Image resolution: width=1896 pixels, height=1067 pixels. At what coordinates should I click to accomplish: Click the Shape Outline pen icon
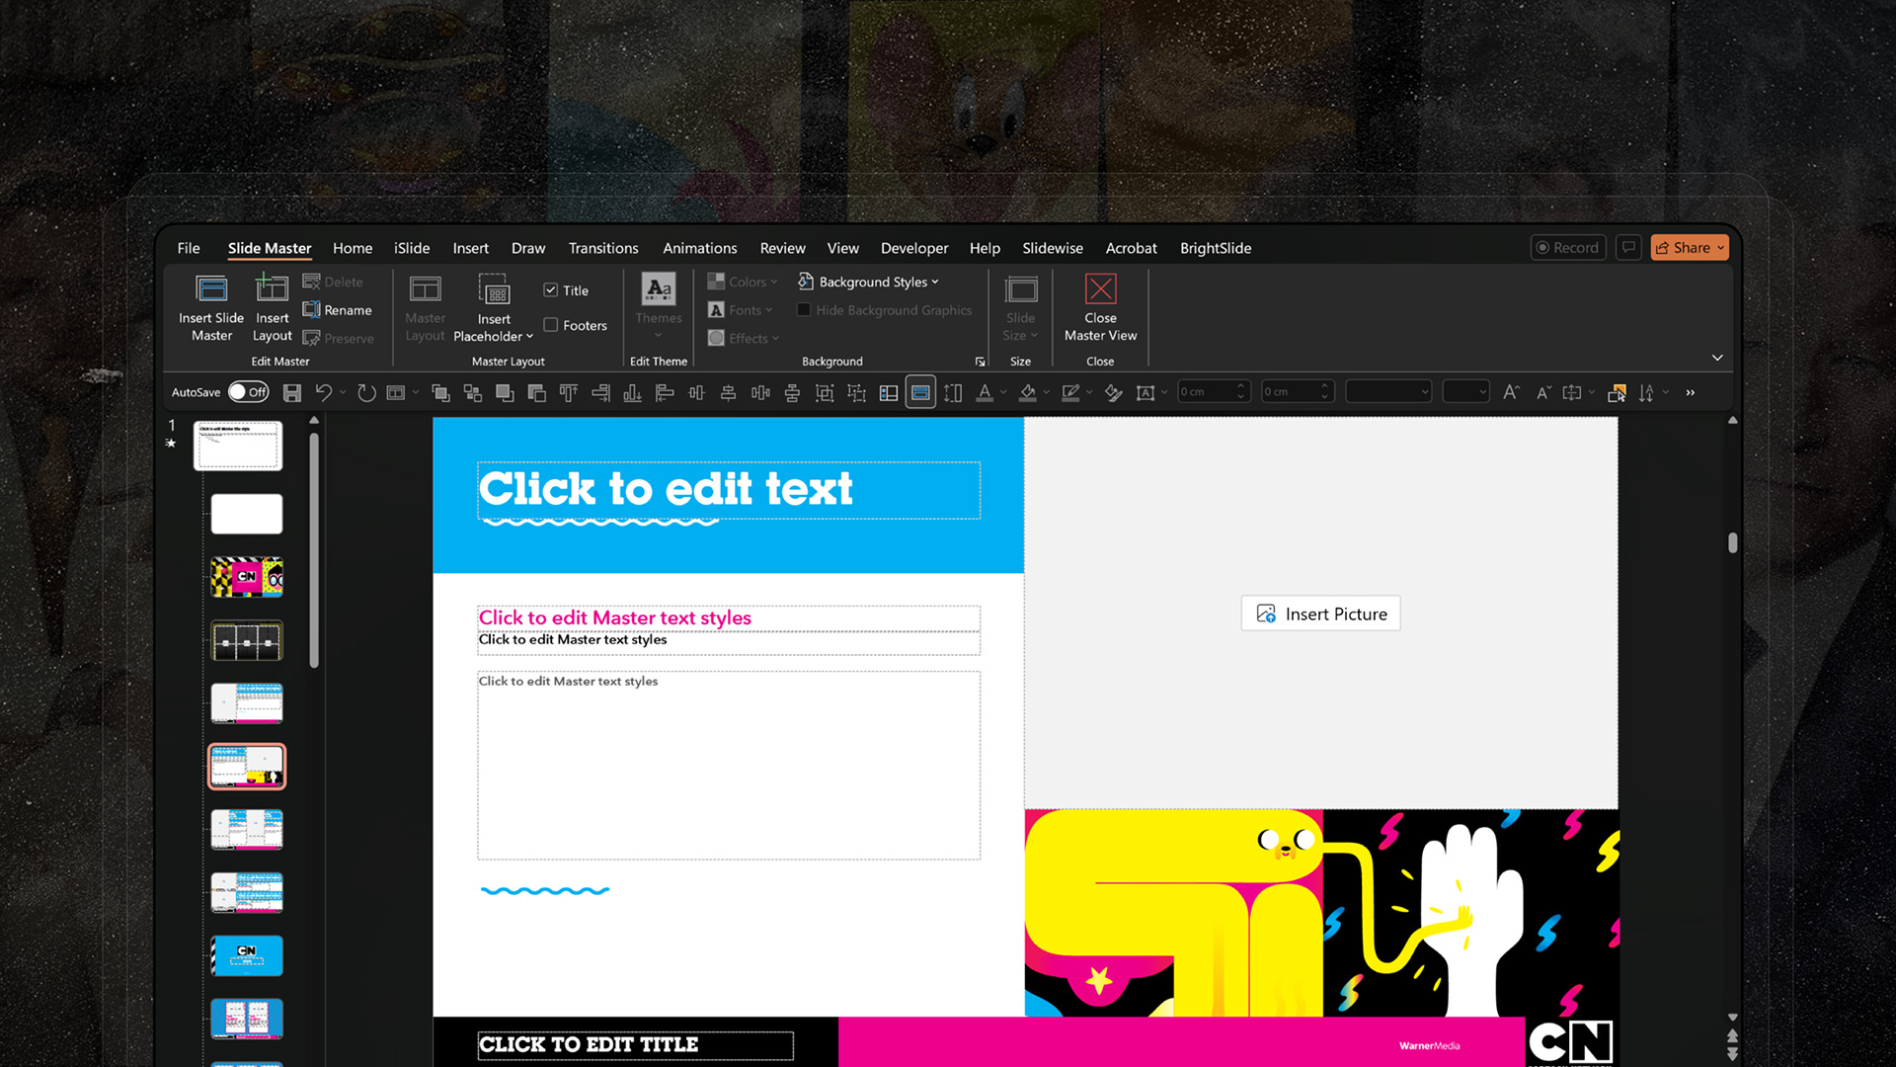[x=1070, y=392]
